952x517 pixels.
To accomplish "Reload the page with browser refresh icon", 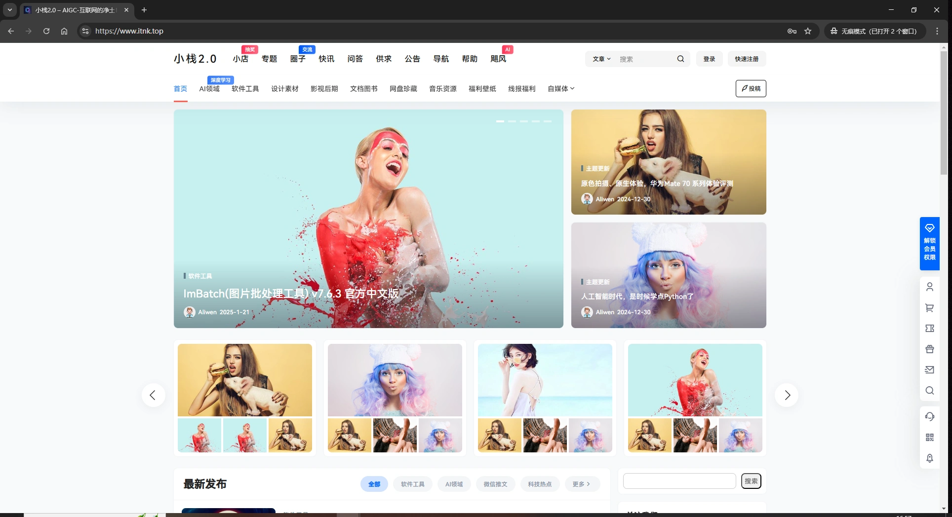I will 46,31.
